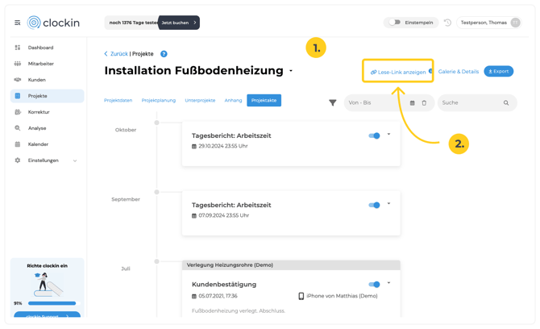Expand options arrow on October Tagesbericht

click(x=388, y=135)
